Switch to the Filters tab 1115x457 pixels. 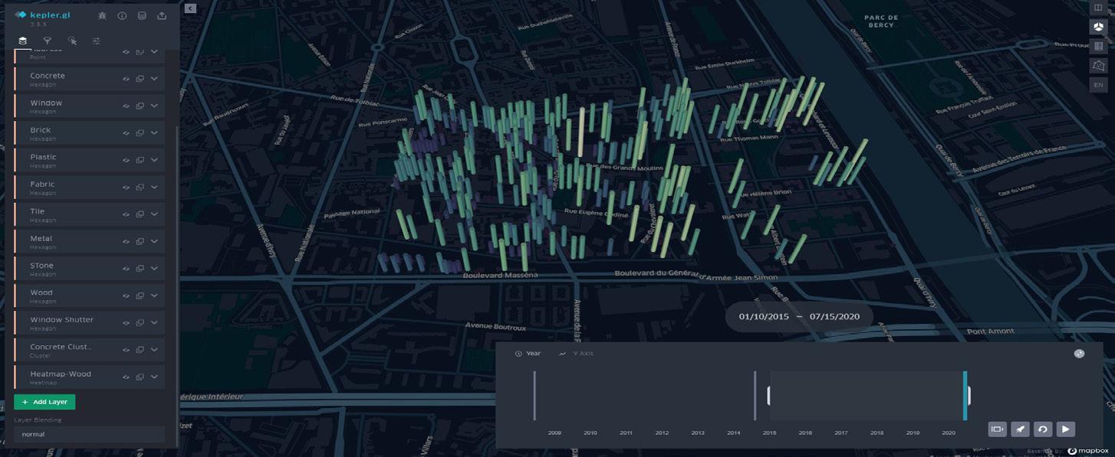tap(47, 41)
